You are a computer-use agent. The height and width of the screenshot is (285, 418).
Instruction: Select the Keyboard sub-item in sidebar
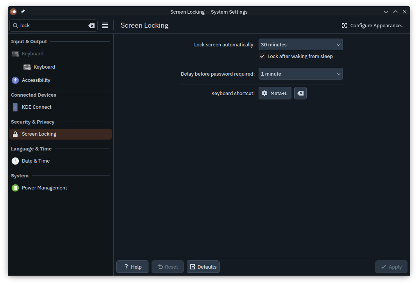coord(44,67)
